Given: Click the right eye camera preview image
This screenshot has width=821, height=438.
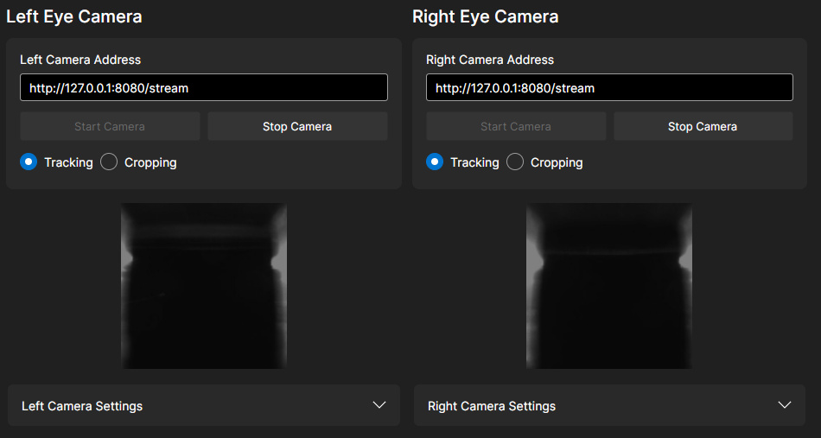Looking at the screenshot, I should (609, 286).
